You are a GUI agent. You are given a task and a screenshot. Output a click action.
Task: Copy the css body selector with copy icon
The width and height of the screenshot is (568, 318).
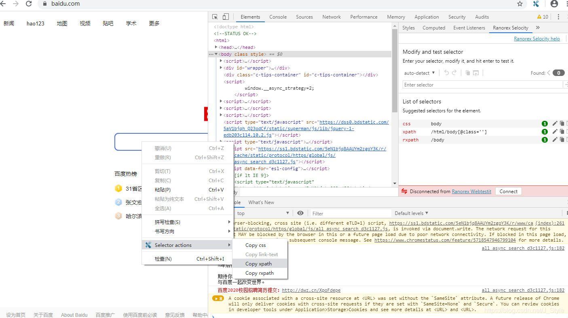click(x=562, y=124)
